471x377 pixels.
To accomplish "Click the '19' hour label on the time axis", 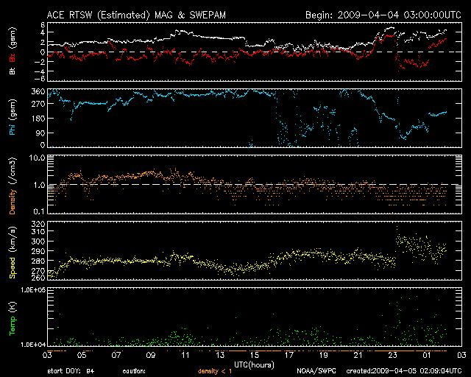I will (324, 355).
